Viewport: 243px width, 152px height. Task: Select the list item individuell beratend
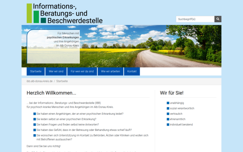tap(181, 124)
